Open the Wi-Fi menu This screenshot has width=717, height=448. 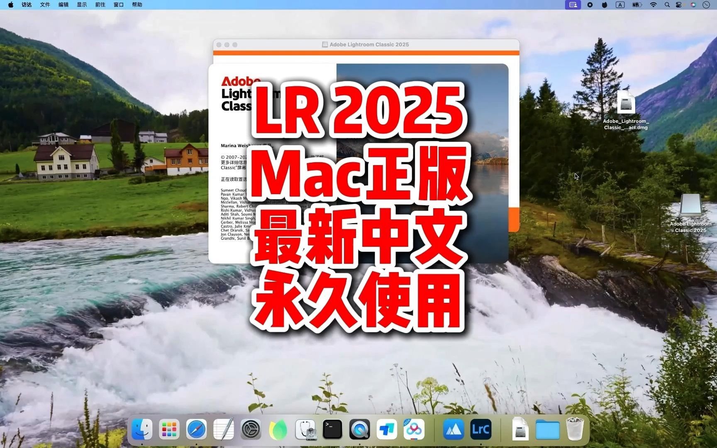(653, 5)
